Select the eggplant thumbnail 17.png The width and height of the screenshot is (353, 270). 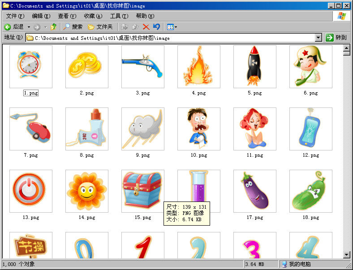coord(255,191)
